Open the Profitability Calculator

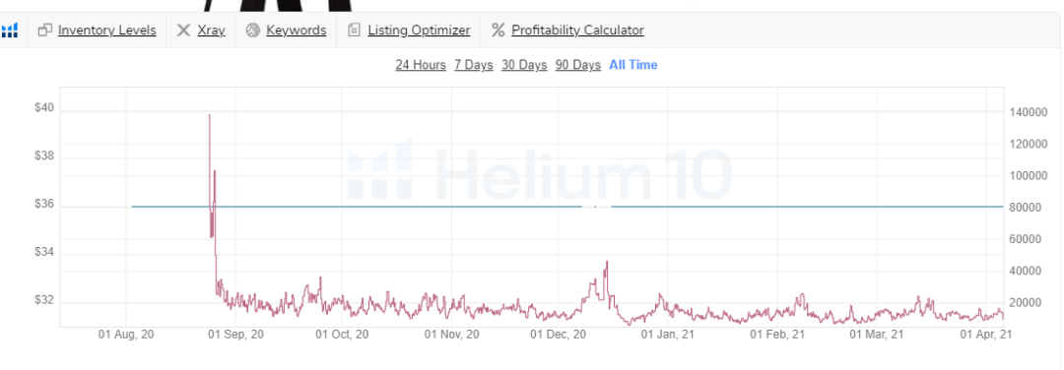(x=577, y=31)
